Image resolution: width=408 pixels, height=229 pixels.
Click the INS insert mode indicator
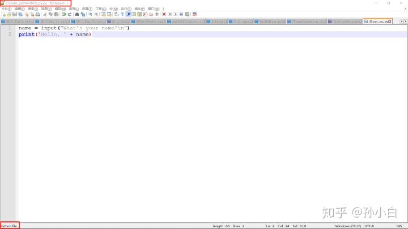tap(399, 226)
